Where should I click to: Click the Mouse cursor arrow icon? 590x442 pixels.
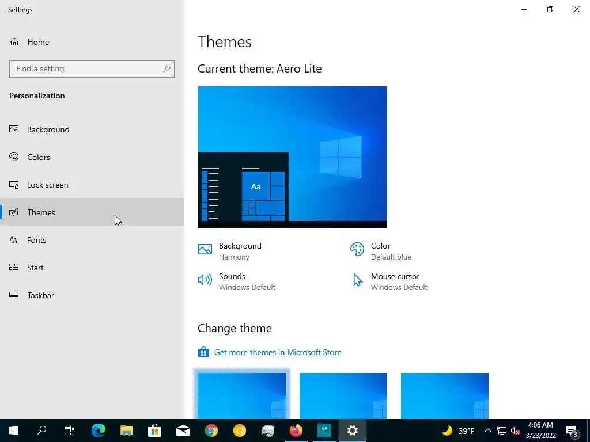pos(357,280)
